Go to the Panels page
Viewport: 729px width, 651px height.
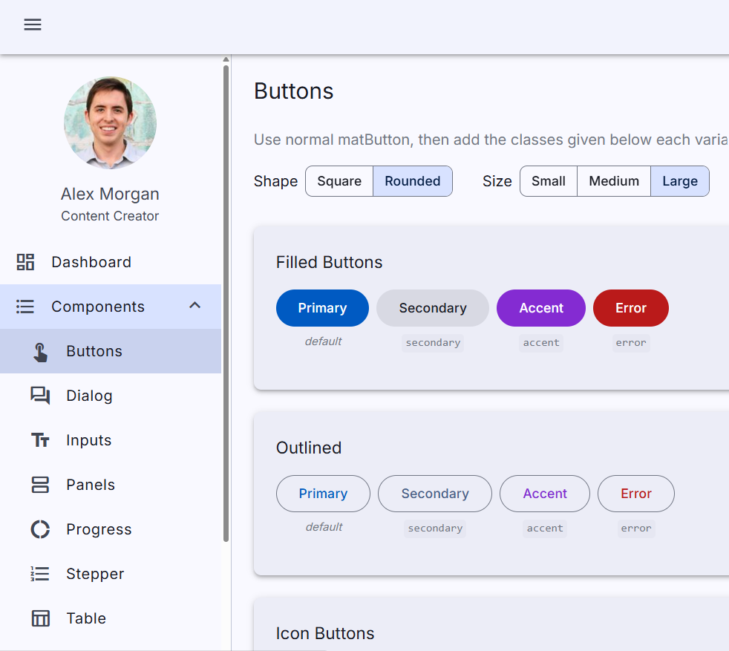click(x=111, y=485)
